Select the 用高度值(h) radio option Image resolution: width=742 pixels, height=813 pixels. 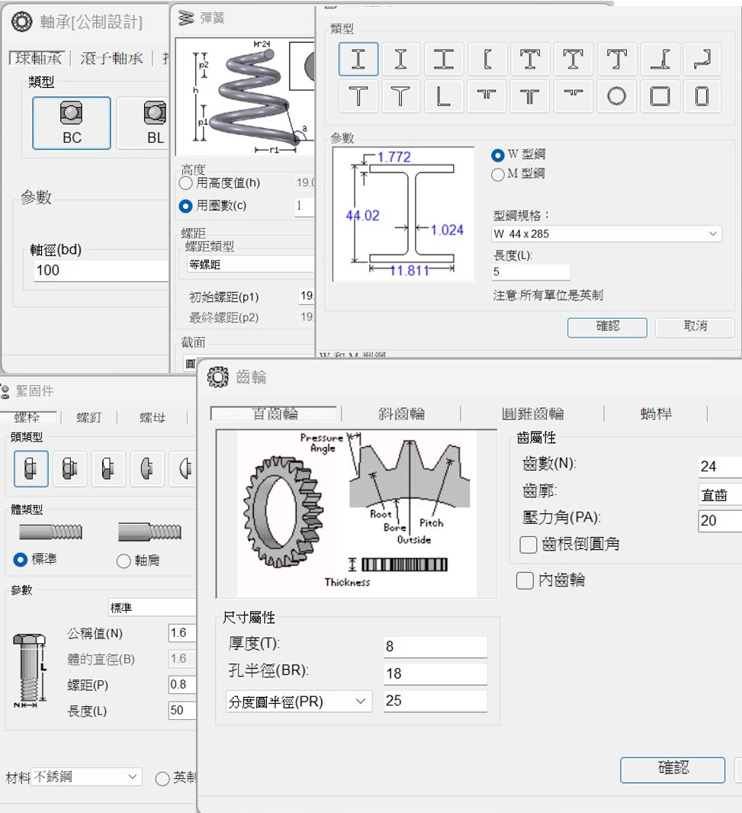click(x=186, y=183)
